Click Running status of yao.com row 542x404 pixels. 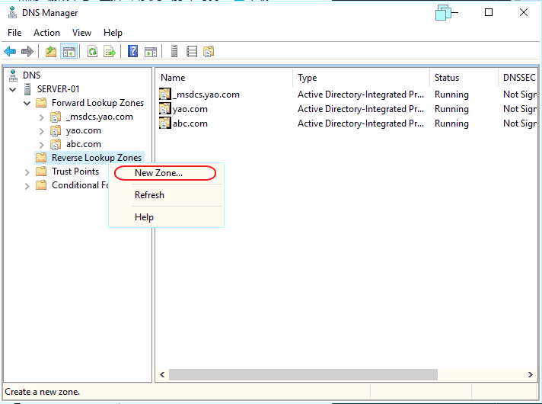point(451,109)
